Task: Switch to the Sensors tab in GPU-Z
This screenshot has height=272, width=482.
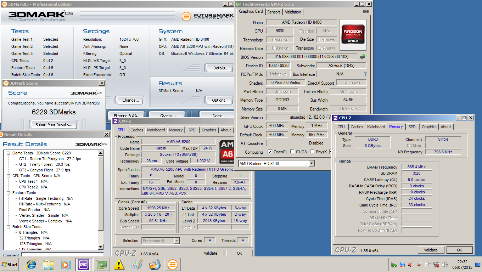Action: [x=274, y=12]
